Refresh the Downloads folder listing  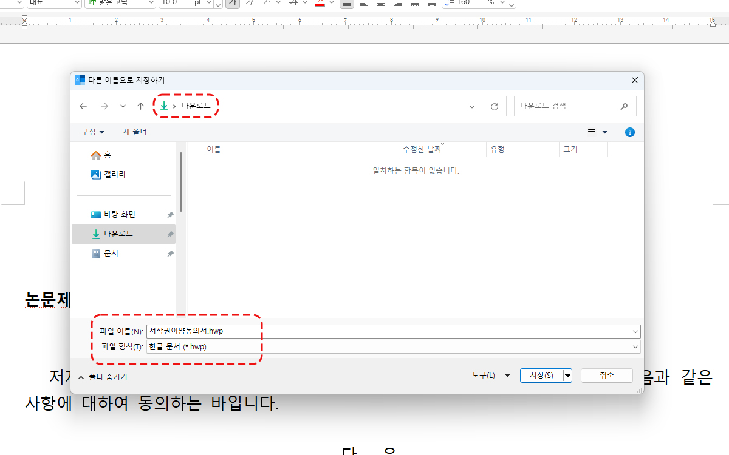pyautogui.click(x=495, y=106)
